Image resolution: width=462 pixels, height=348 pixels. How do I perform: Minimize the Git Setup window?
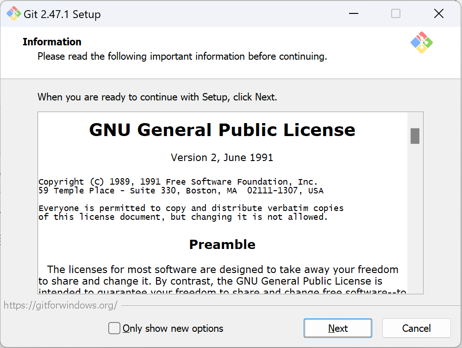click(x=354, y=13)
